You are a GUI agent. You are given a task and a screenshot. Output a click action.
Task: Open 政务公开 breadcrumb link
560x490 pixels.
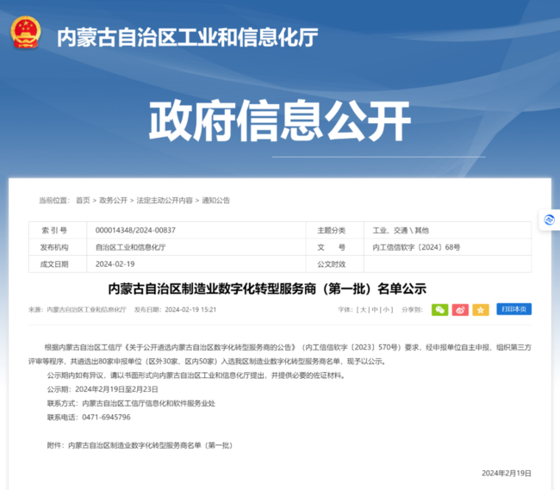coord(113,201)
